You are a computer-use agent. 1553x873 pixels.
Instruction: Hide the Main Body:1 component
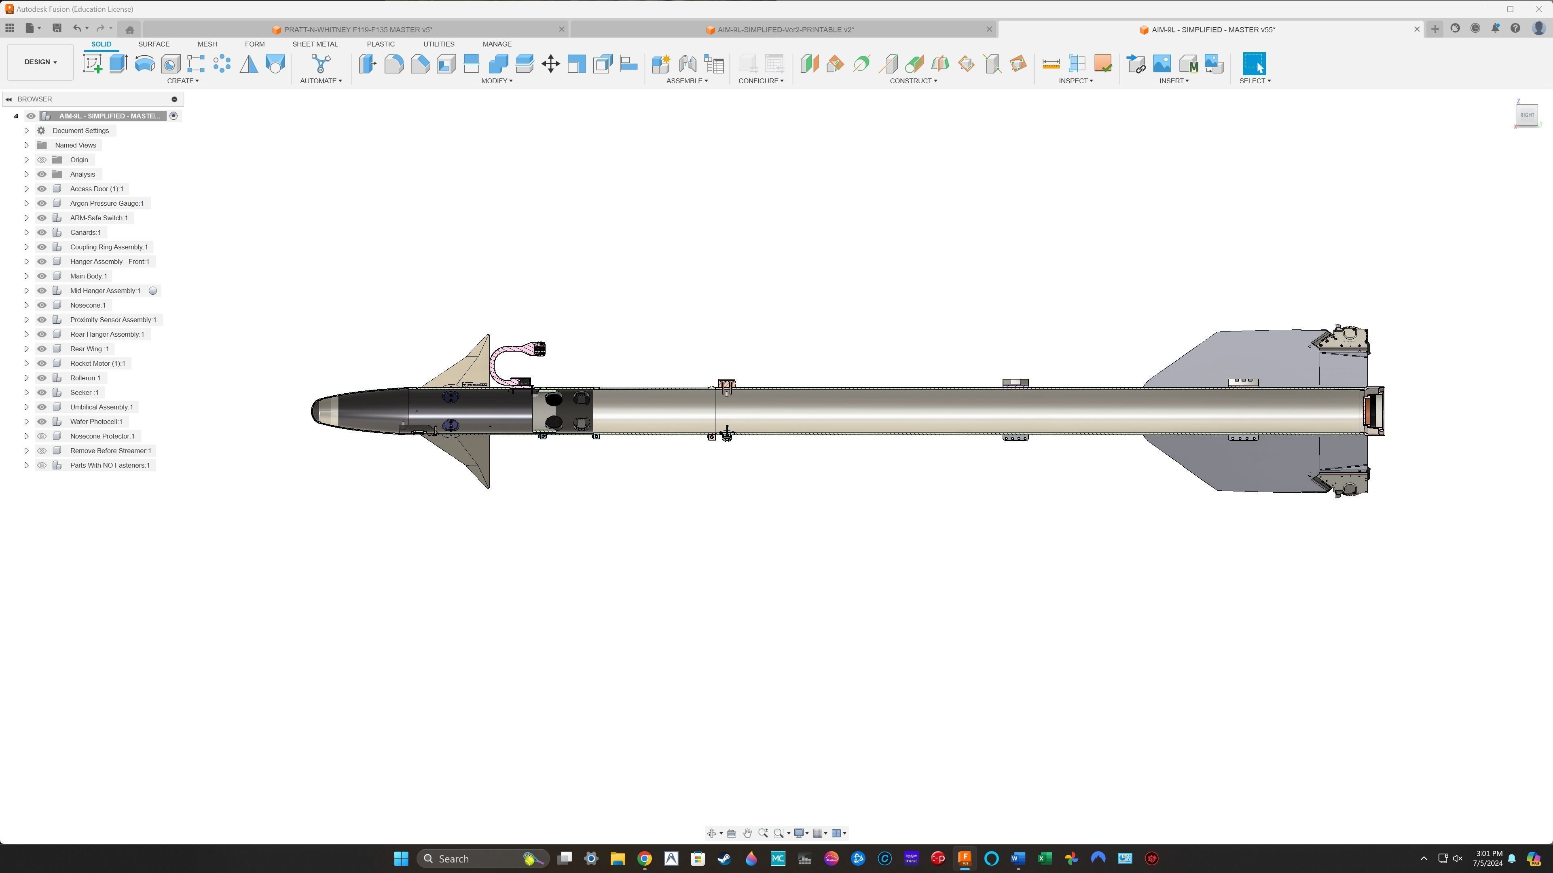click(x=42, y=276)
